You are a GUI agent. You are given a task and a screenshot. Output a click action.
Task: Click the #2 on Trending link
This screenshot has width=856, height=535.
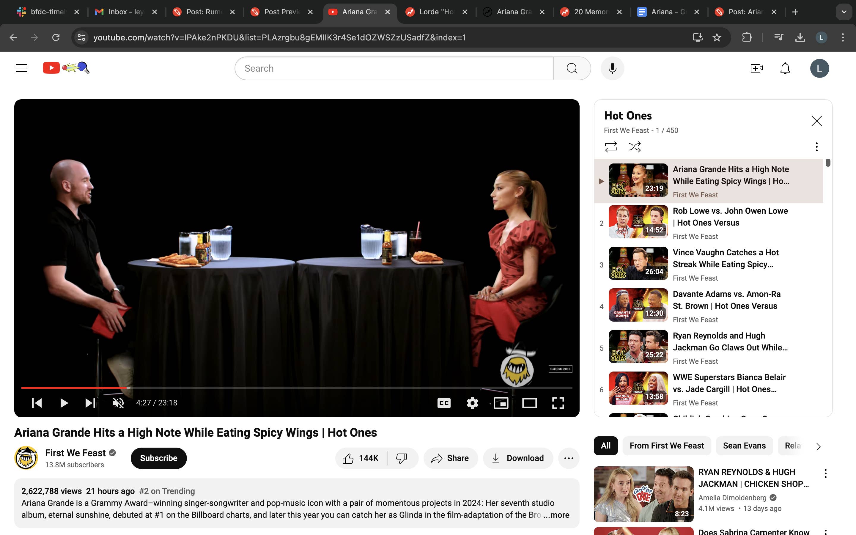(167, 491)
